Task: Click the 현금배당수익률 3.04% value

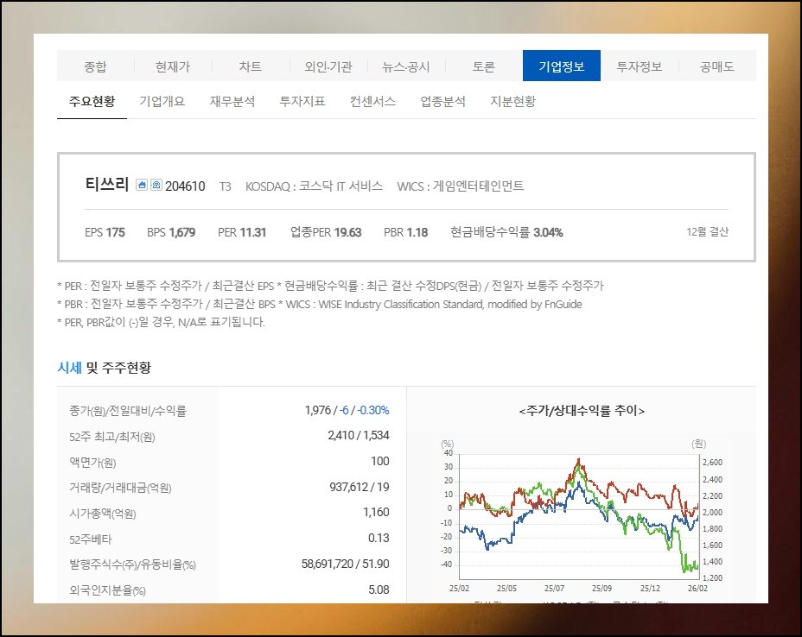Action: [506, 232]
